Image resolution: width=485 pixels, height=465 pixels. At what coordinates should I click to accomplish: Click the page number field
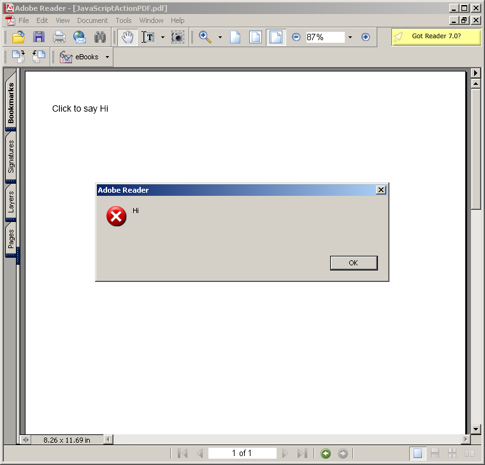click(242, 454)
